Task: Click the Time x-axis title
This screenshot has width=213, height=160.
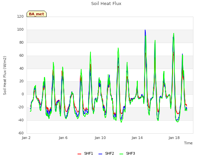Action: [x=188, y=143]
